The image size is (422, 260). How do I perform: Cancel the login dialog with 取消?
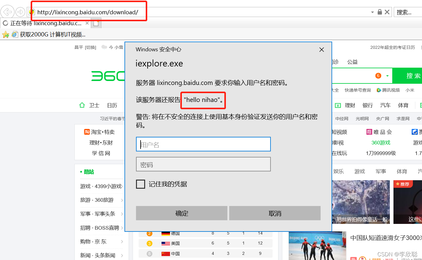coord(275,213)
